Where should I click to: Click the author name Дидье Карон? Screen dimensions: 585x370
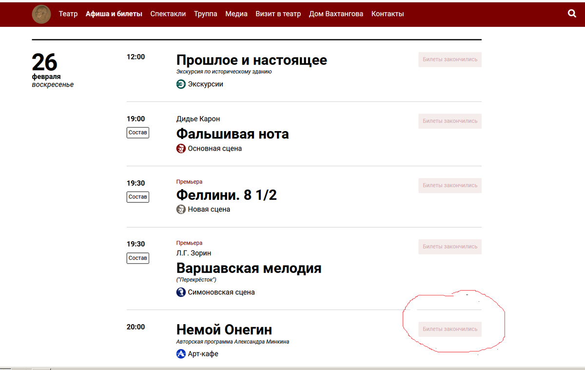click(198, 119)
